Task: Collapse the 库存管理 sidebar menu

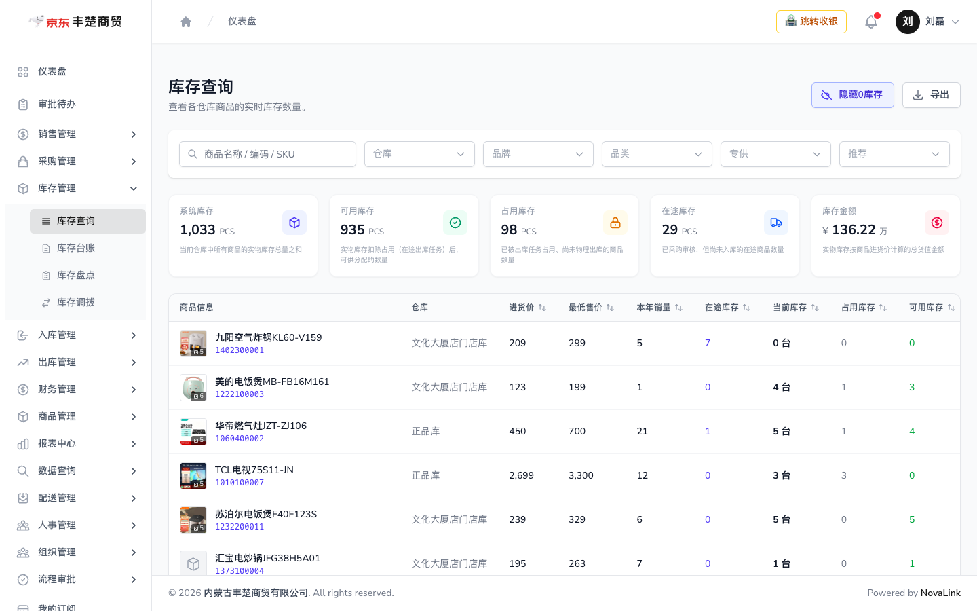Action: (76, 189)
